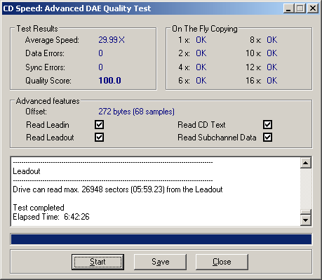Screen dimensions: 322x280
Task: Click the log scrollbar track
Action: pyautogui.click(x=306, y=188)
